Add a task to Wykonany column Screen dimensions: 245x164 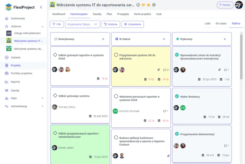pos(225,39)
